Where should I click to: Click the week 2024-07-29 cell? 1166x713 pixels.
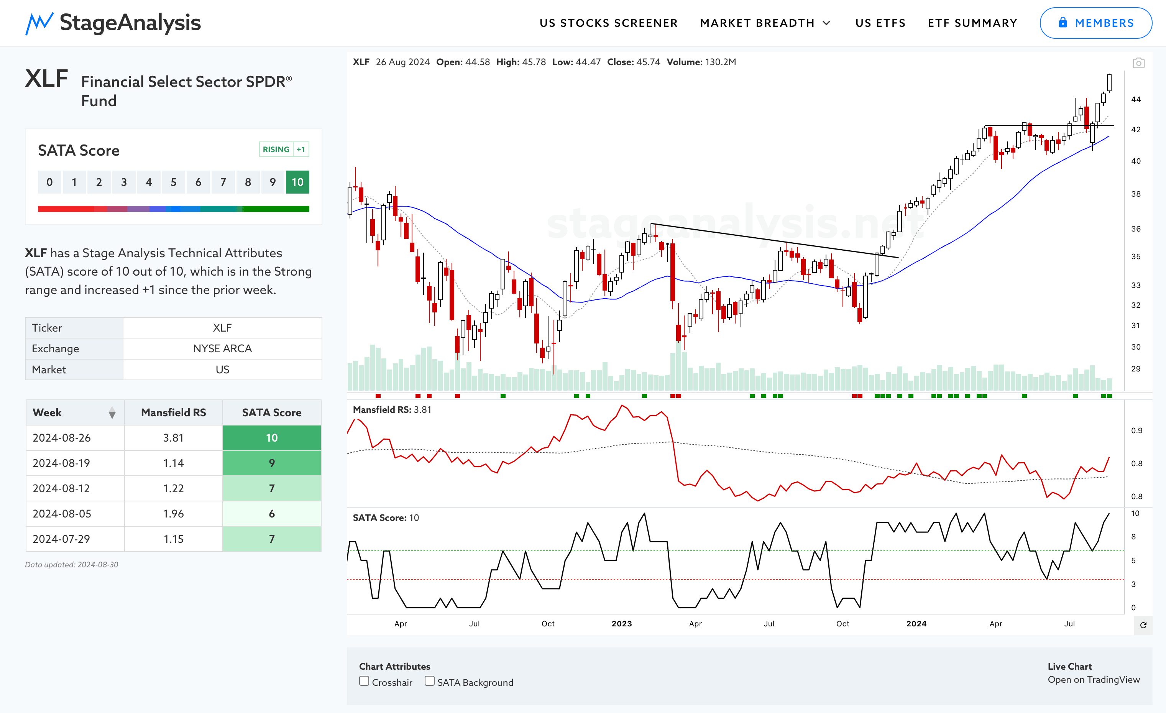click(75, 539)
